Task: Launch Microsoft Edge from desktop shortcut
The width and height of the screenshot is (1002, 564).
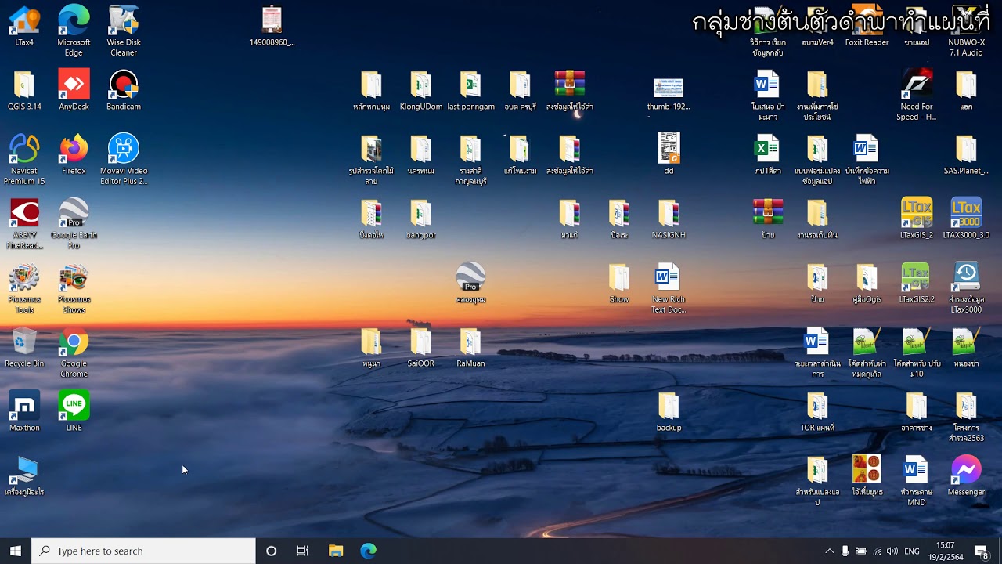Action: point(74,31)
